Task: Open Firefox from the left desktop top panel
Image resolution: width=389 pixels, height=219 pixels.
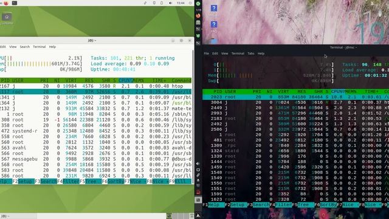Action: (x=6, y=3)
